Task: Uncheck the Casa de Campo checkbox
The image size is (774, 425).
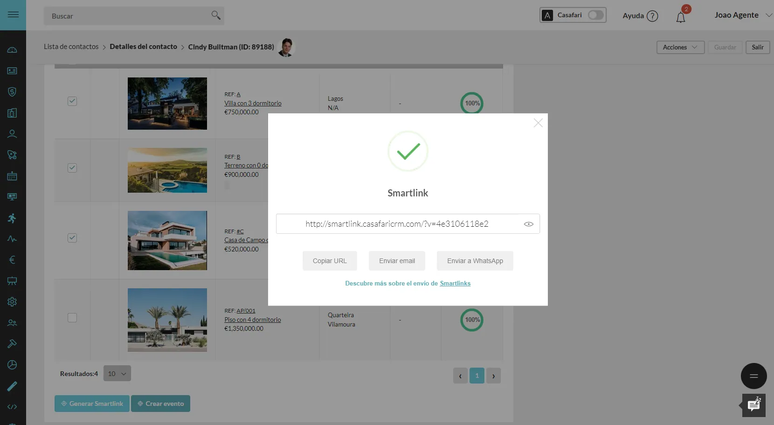Action: [72, 238]
